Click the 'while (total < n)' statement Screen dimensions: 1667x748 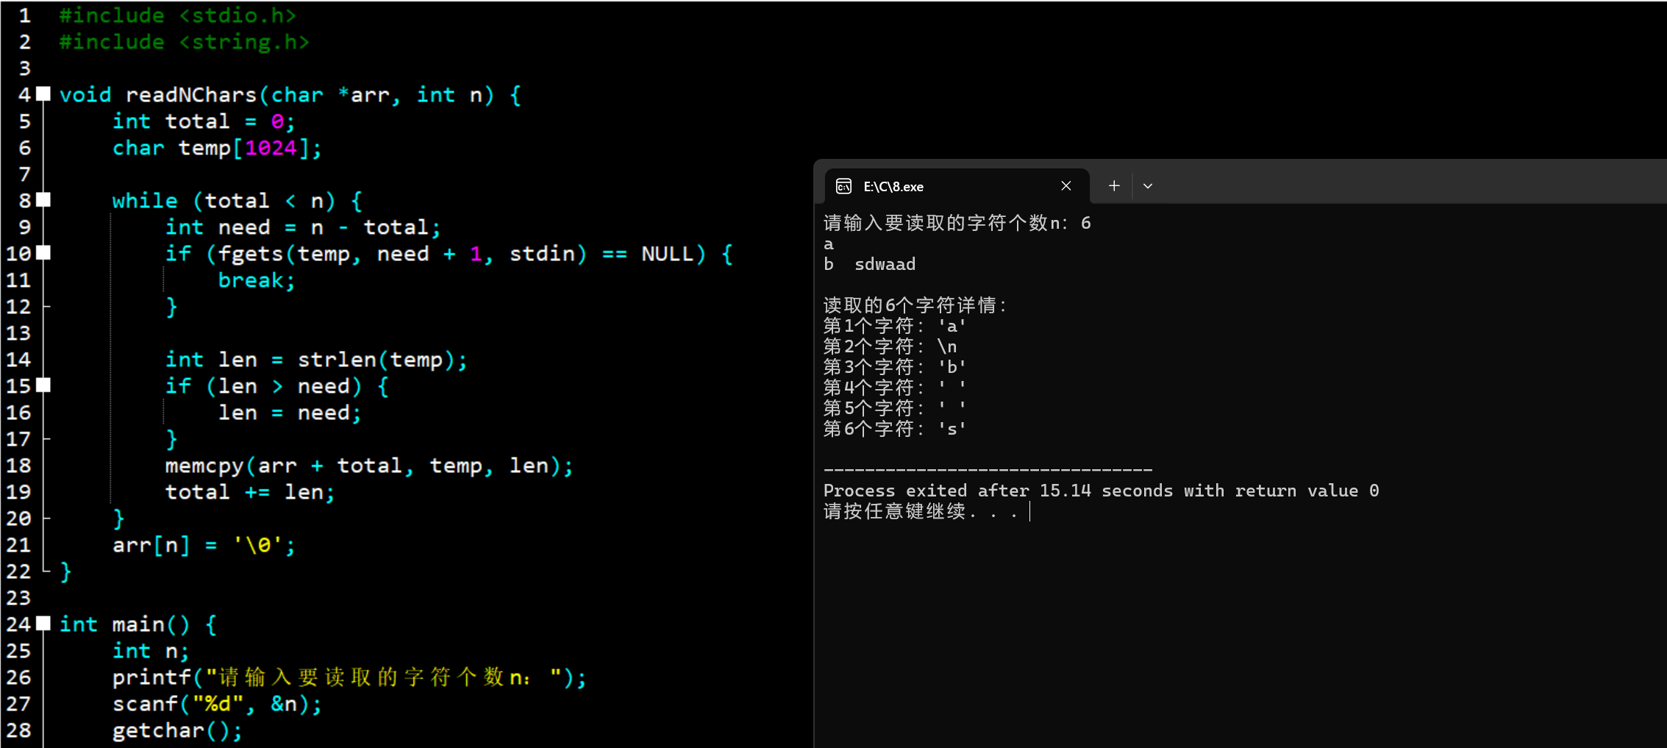[x=237, y=201]
